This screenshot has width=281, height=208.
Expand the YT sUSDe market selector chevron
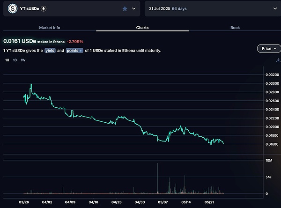(134, 8)
